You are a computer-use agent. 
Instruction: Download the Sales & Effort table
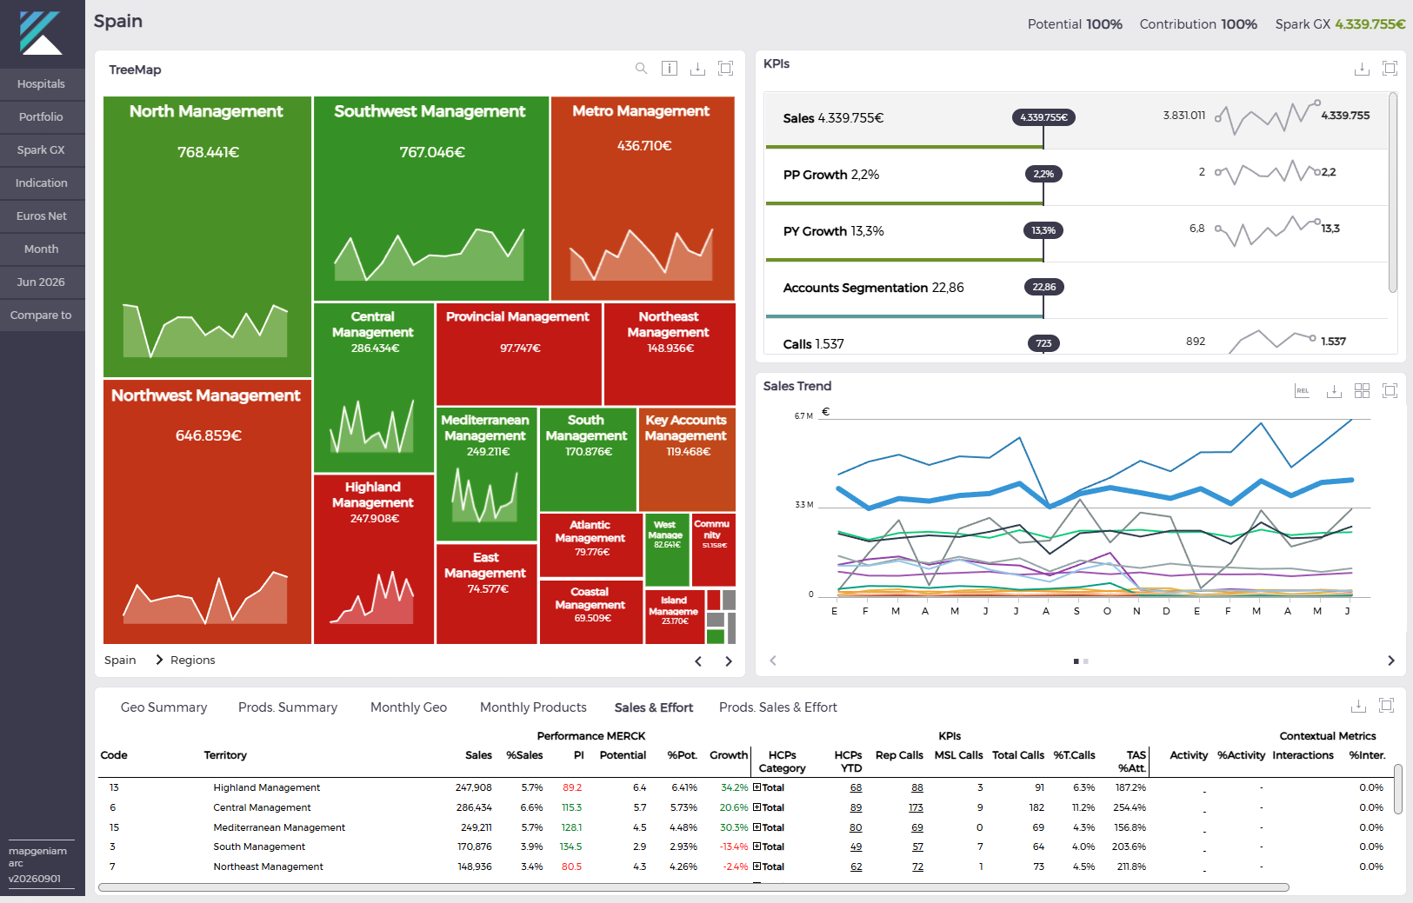1358,706
